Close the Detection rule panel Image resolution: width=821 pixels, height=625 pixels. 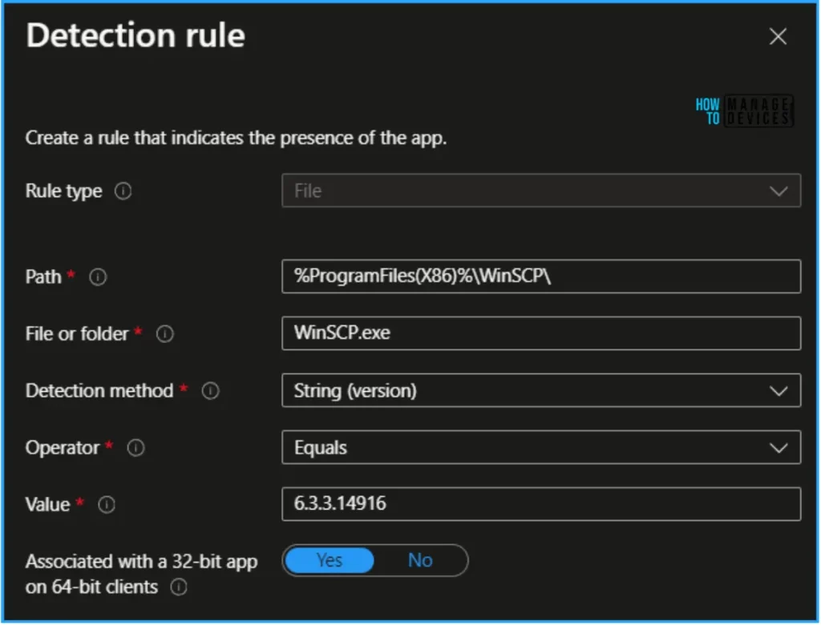pyautogui.click(x=778, y=37)
